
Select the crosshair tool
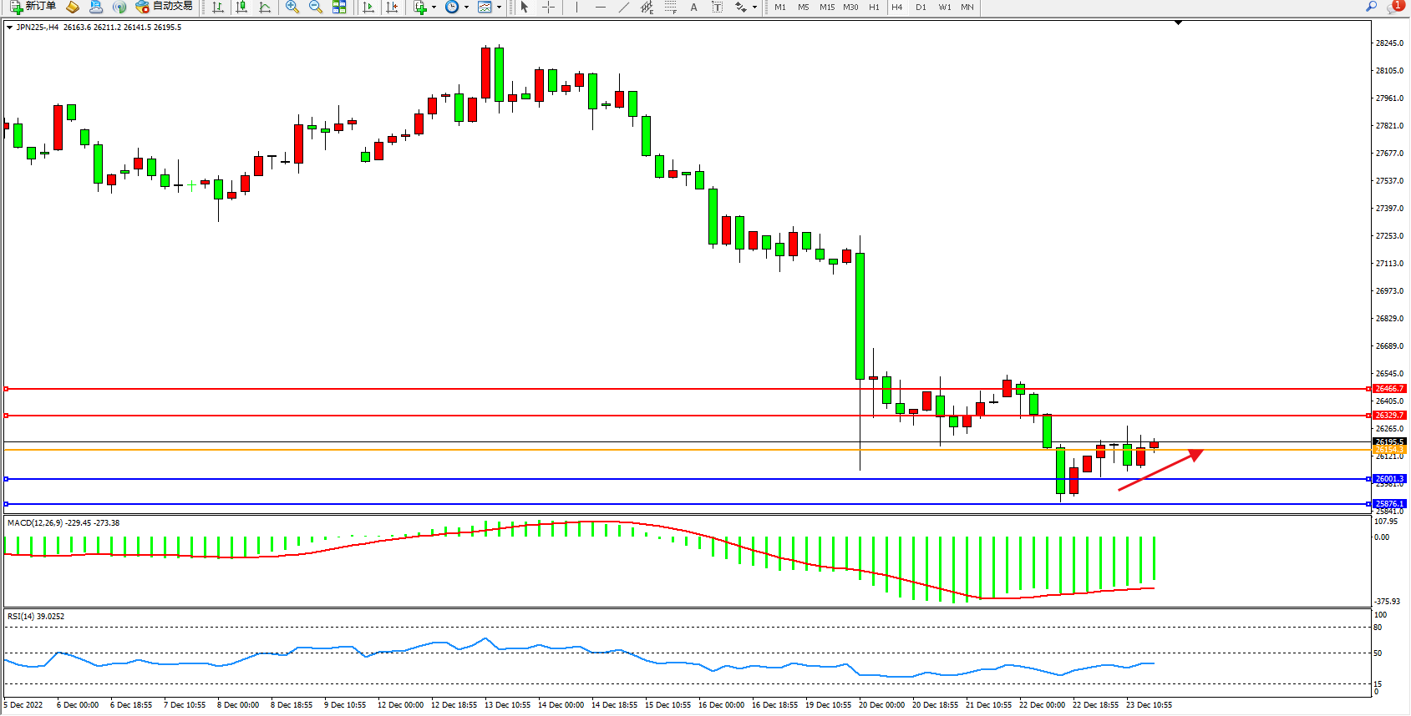point(548,7)
